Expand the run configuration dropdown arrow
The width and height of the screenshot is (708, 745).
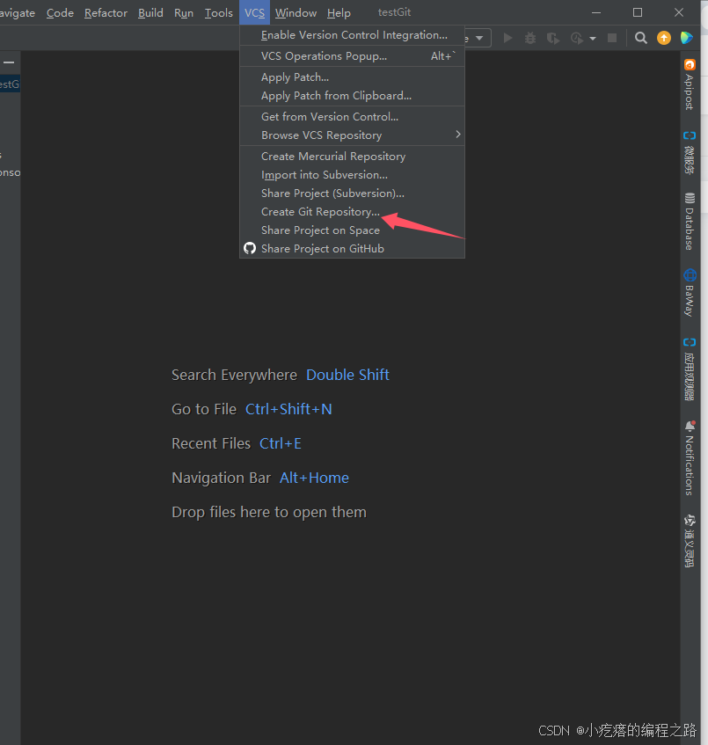coord(479,38)
